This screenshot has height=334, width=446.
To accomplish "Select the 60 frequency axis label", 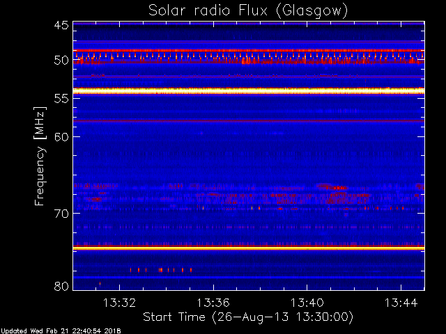I will (61, 137).
